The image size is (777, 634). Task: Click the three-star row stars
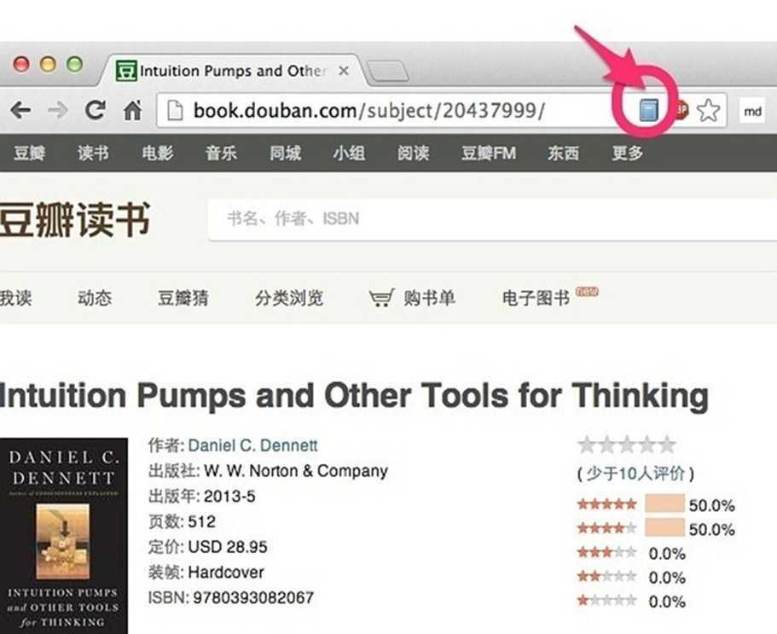(607, 552)
